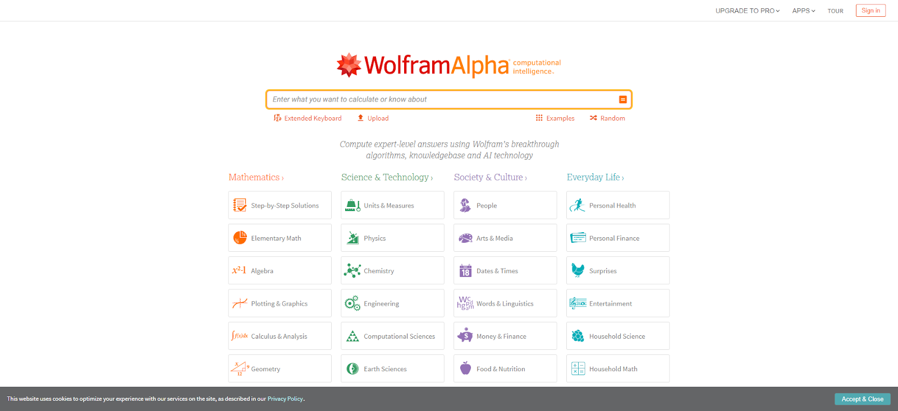Click the Money & Finance piggy bank icon
898x411 pixels.
tap(465, 336)
